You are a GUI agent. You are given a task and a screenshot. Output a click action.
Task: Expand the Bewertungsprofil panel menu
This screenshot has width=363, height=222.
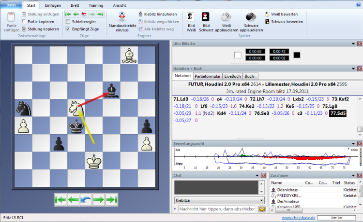click(x=353, y=143)
